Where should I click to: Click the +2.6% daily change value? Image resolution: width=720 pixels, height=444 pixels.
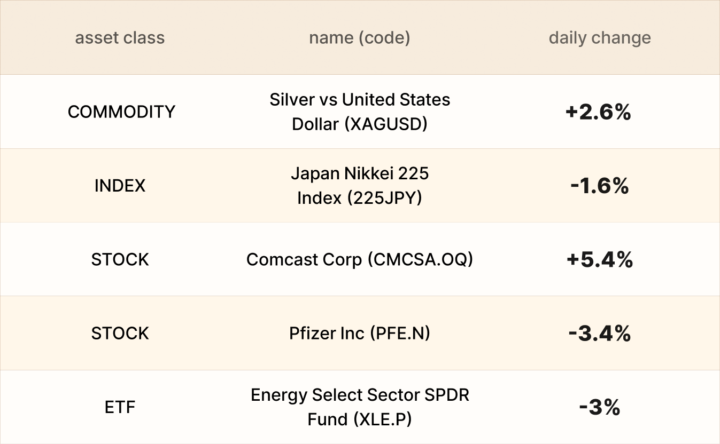point(598,112)
